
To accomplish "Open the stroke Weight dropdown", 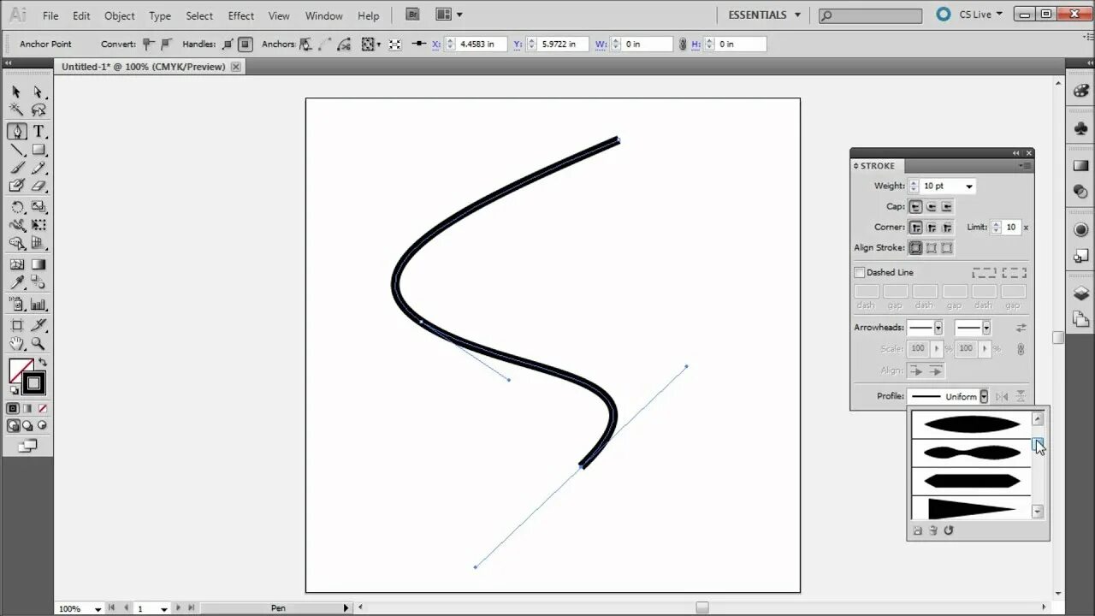I will [969, 186].
